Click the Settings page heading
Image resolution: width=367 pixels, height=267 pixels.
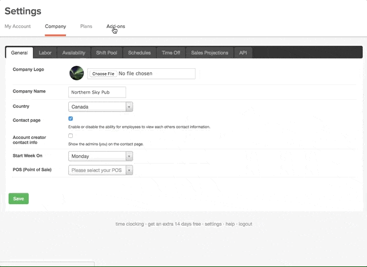point(23,11)
